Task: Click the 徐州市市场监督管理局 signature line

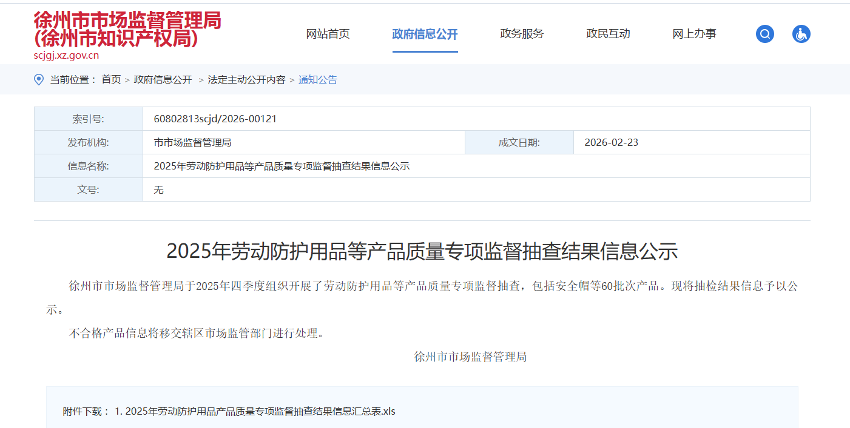Action: 470,357
